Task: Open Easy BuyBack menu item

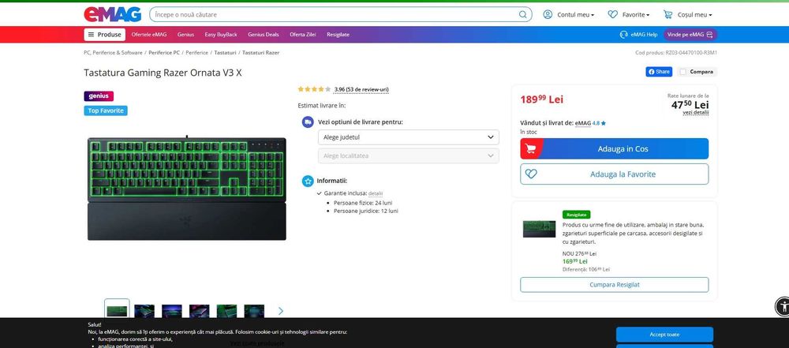Action: pos(221,35)
